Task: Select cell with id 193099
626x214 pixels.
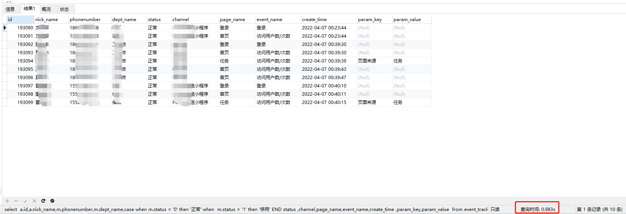Action: pos(20,102)
